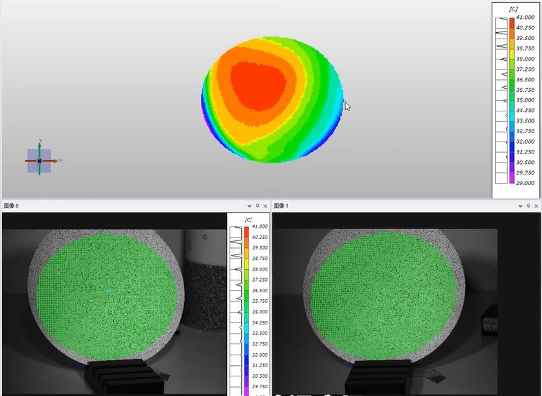Pin the 图像 0 panel
Viewport: 542px width, 396px height.
[x=257, y=206]
